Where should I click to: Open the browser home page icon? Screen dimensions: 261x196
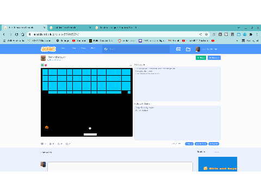(x=22, y=34)
